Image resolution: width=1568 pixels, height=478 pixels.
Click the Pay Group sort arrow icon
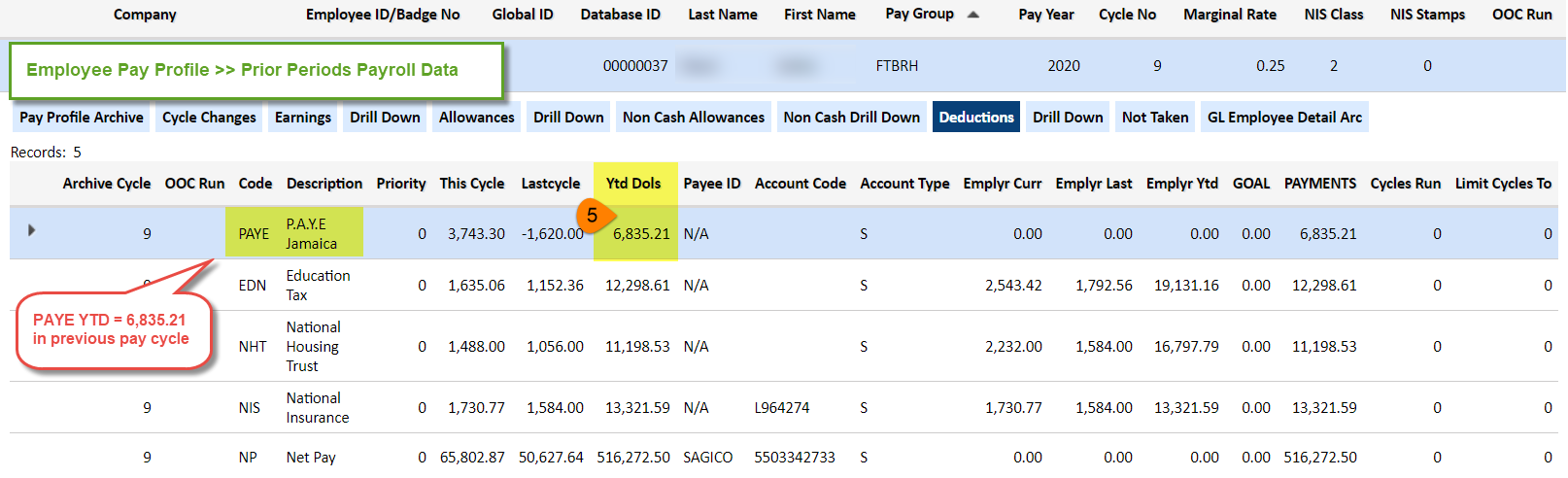pyautogui.click(x=973, y=15)
